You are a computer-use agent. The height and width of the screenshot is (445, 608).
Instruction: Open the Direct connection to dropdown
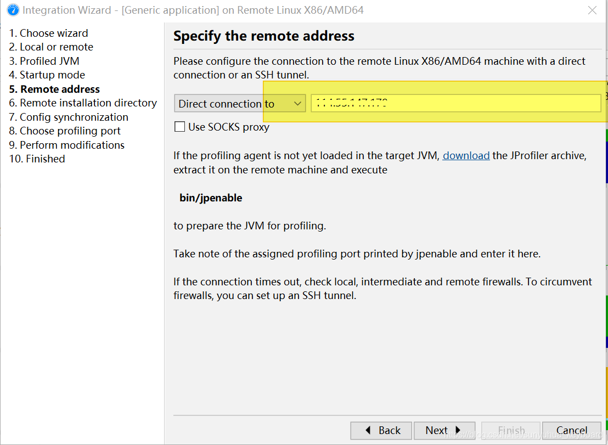click(x=240, y=104)
